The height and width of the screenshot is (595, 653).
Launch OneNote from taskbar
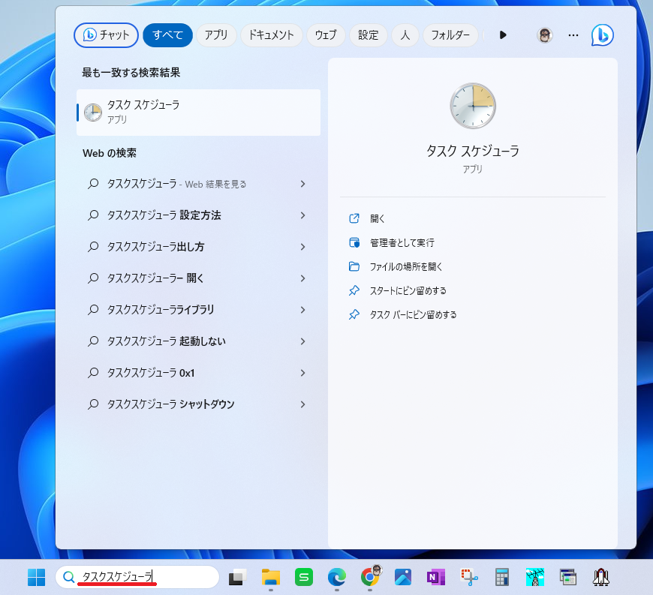click(435, 577)
